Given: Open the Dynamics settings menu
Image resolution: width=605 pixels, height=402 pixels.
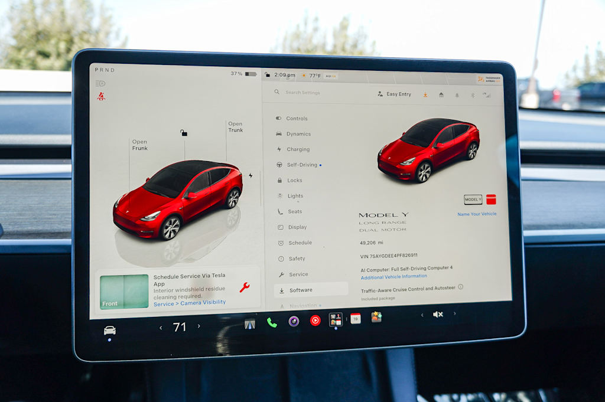Looking at the screenshot, I should click(294, 134).
